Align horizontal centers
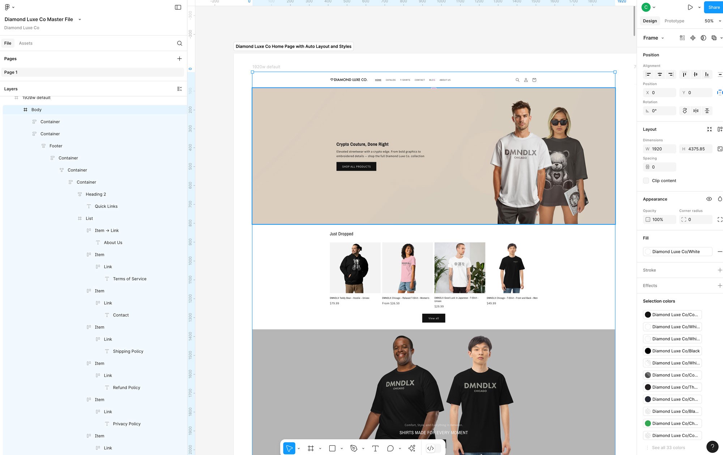Image resolution: width=723 pixels, height=455 pixels. pos(660,74)
